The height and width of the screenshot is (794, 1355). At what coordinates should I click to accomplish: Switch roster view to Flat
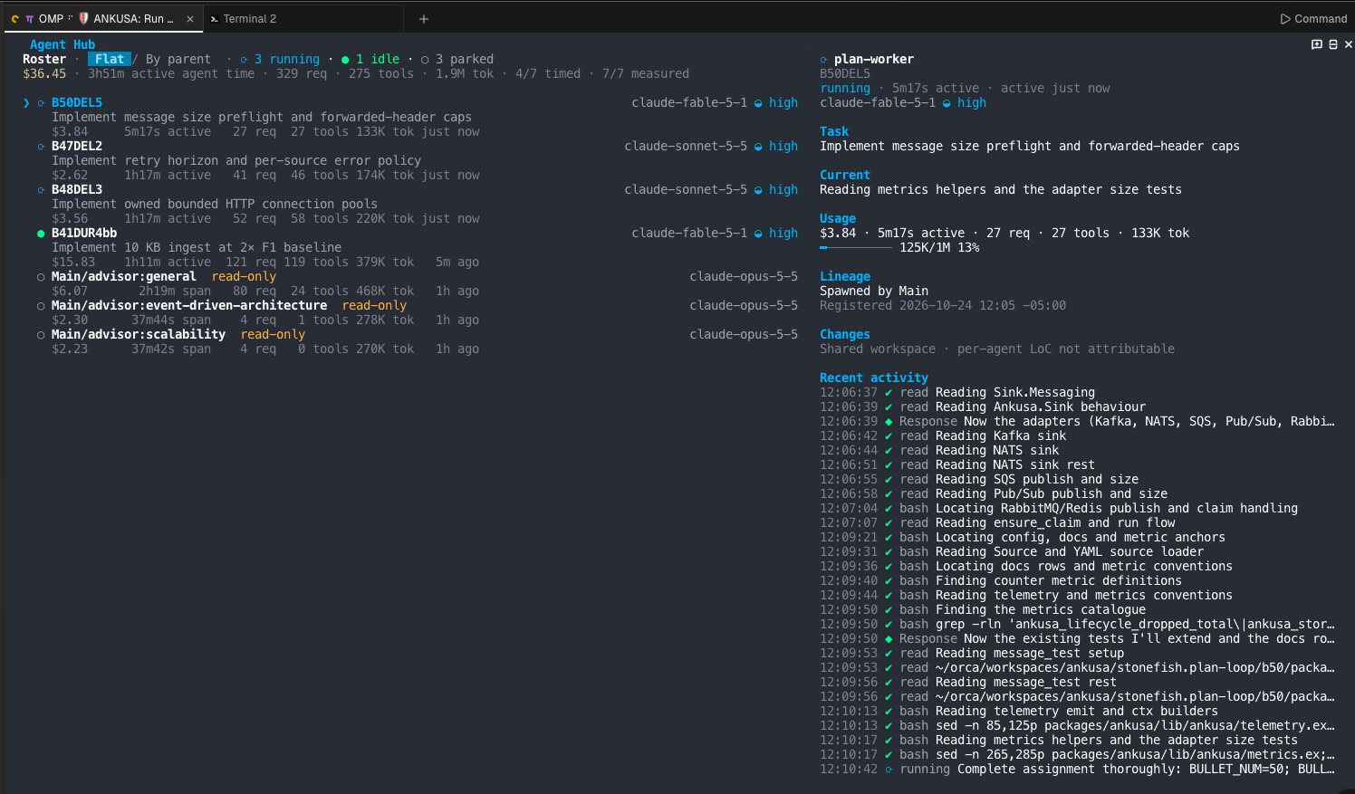tap(110, 59)
